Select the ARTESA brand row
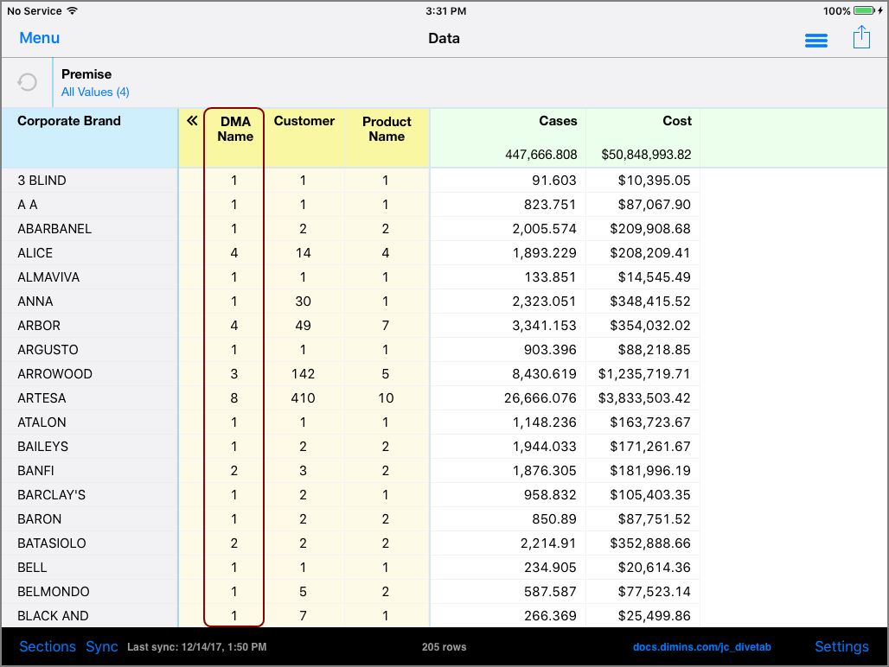Image resolution: width=889 pixels, height=667 pixels. click(x=42, y=398)
